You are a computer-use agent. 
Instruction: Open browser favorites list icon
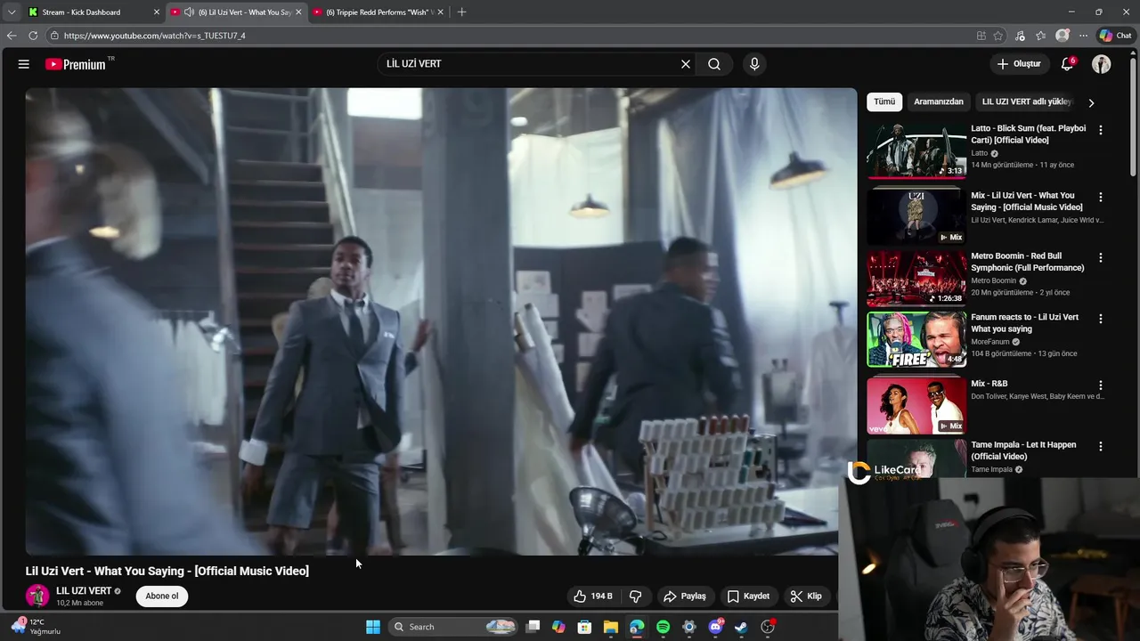(1040, 36)
